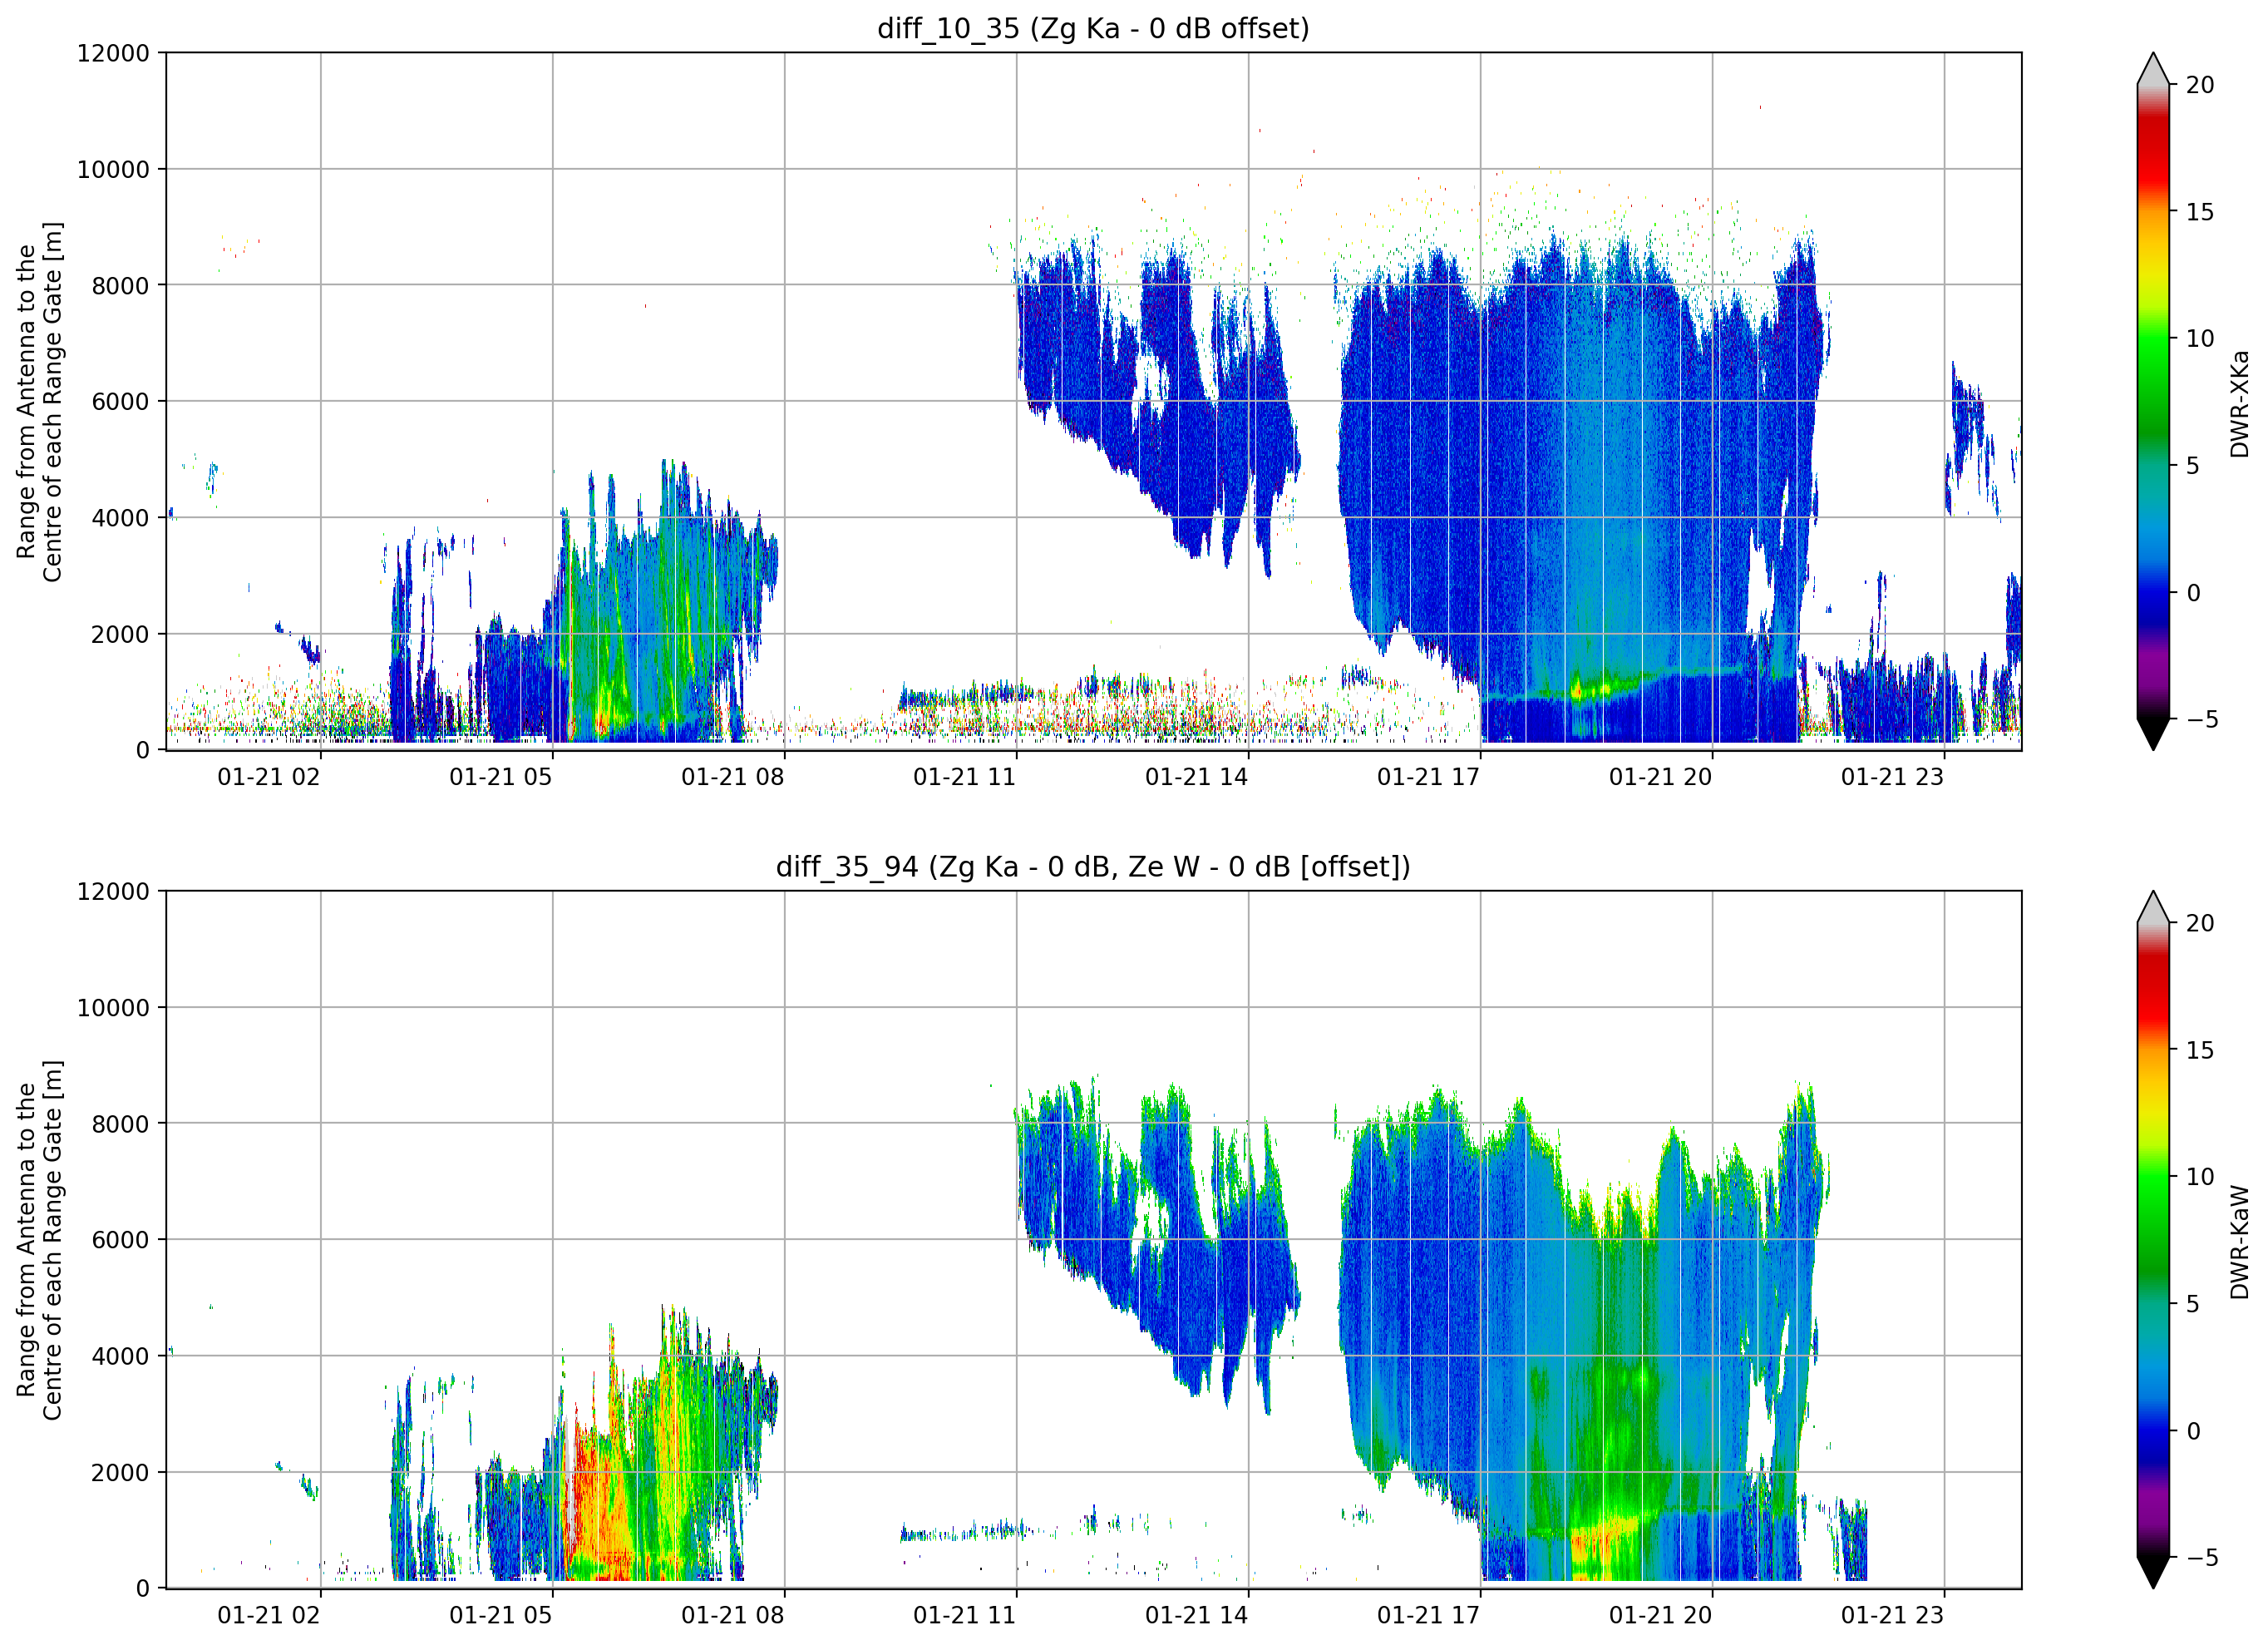The image size is (2268, 1645).
Task: Click y-tick "4000" of the diff_35_94 plot
Action: (120, 1356)
